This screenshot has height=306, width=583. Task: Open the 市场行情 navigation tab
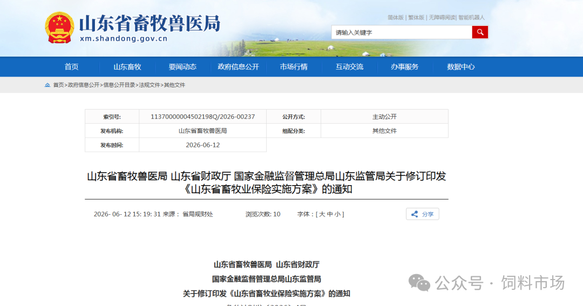[x=294, y=67]
